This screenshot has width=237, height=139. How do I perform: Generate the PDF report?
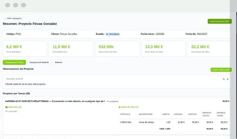(220, 21)
